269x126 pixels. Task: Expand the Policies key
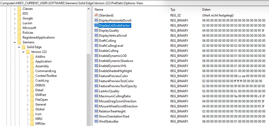(15, 33)
